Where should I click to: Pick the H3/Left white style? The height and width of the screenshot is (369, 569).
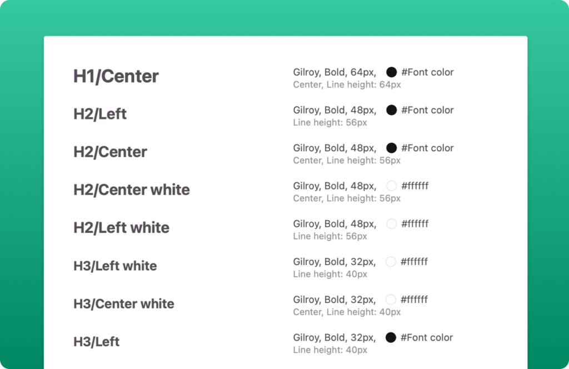pos(115,266)
